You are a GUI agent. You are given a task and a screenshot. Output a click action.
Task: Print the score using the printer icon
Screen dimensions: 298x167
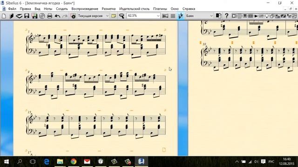click(50, 16)
